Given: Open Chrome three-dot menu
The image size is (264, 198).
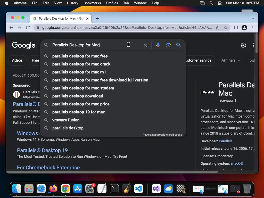Looking at the screenshot, I should click(253, 28).
